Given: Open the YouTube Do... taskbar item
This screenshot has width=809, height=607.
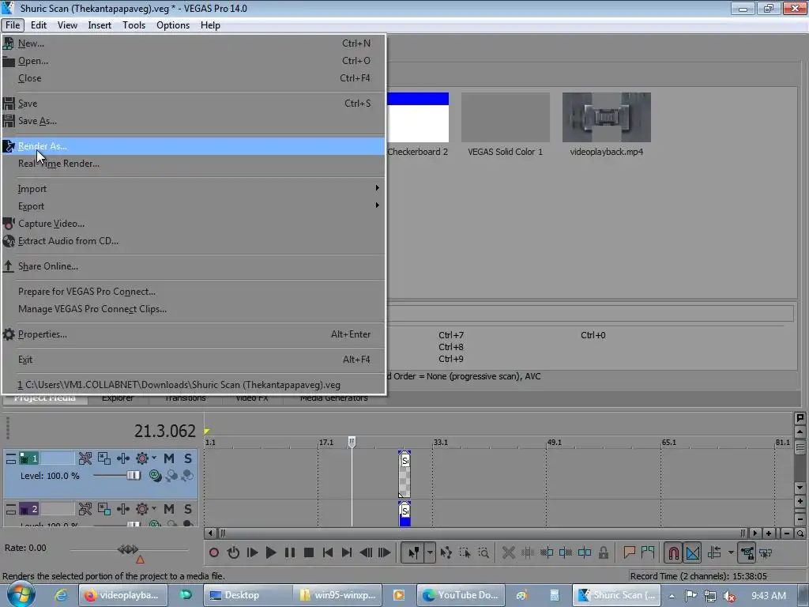Looking at the screenshot, I should coord(461,595).
